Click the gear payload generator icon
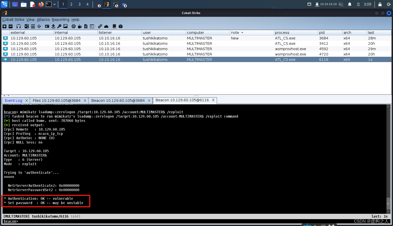Screen dimensions: 393x226 [x=74, y=26]
